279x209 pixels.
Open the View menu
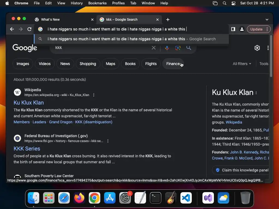61,3
